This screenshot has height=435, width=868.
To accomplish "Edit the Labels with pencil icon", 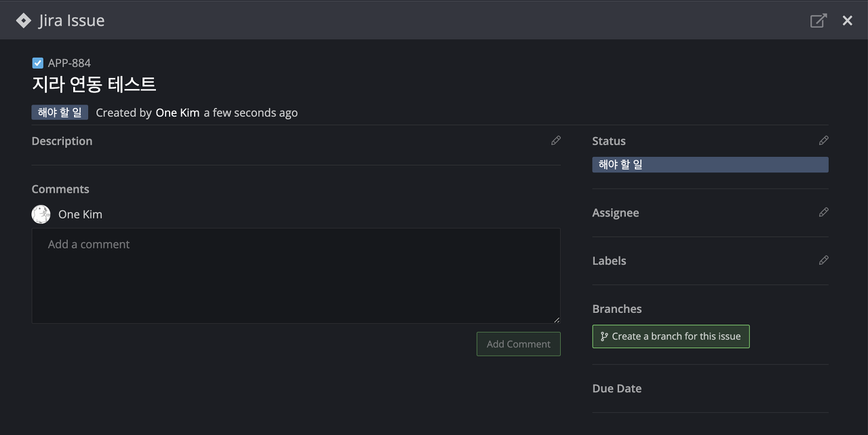I will [823, 261].
